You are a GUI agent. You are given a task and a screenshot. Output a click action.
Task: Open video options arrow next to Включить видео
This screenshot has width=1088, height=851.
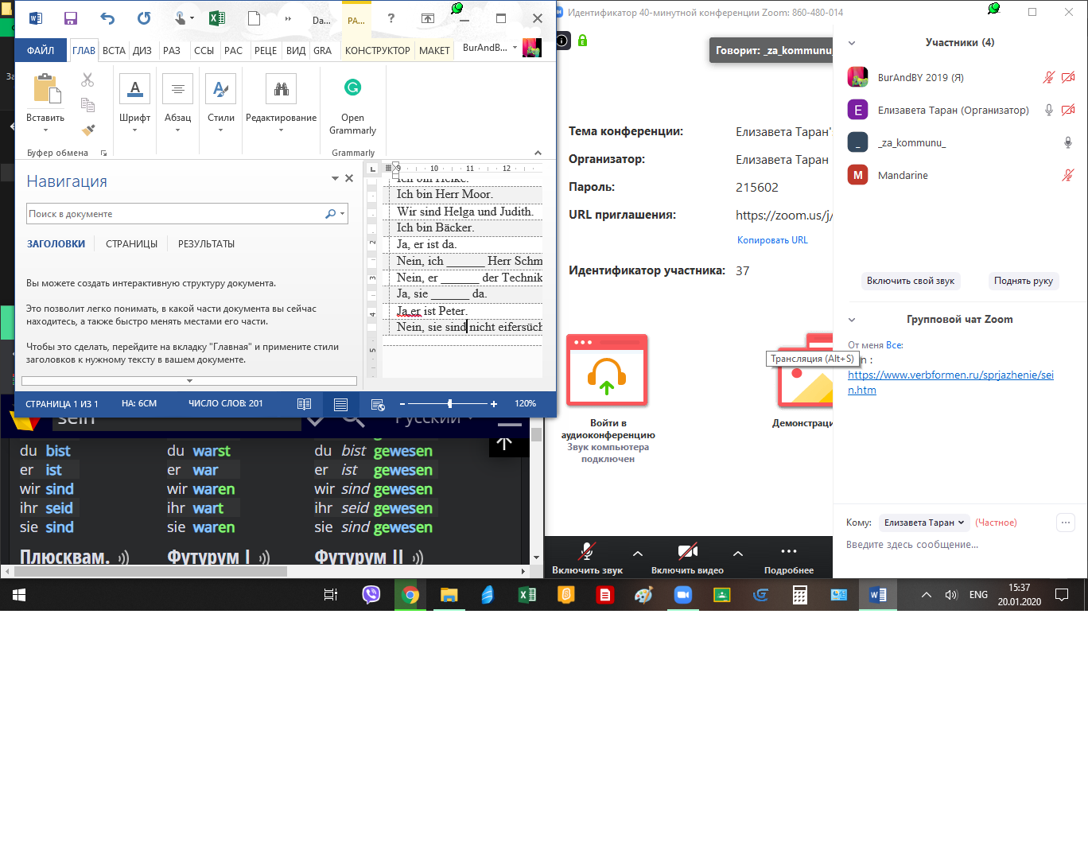(738, 554)
